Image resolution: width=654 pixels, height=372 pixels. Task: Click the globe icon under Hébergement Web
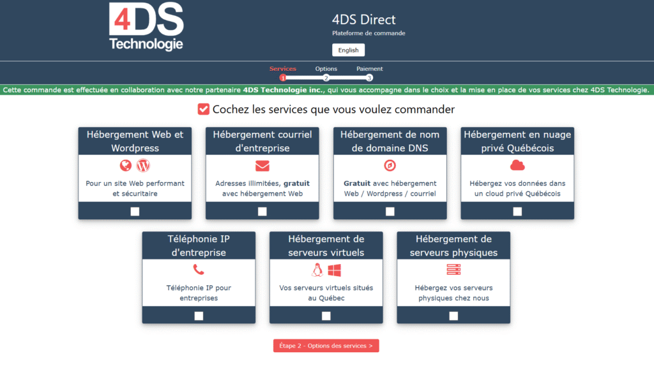pyautogui.click(x=126, y=166)
